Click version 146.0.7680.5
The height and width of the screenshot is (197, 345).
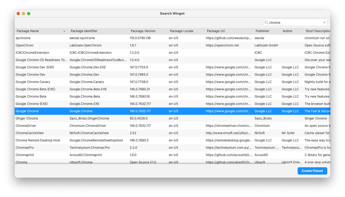(139, 140)
